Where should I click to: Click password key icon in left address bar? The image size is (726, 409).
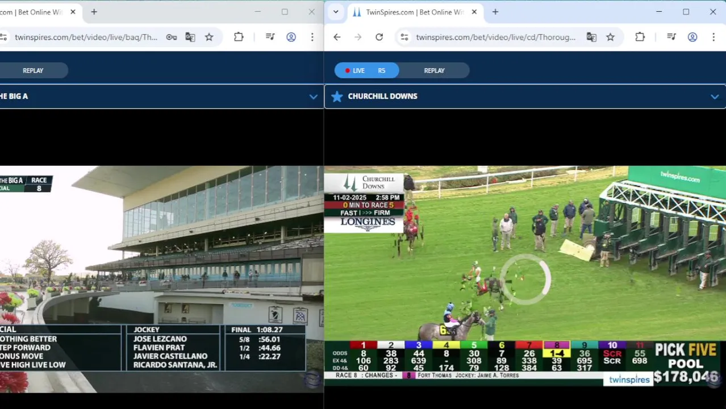point(171,37)
